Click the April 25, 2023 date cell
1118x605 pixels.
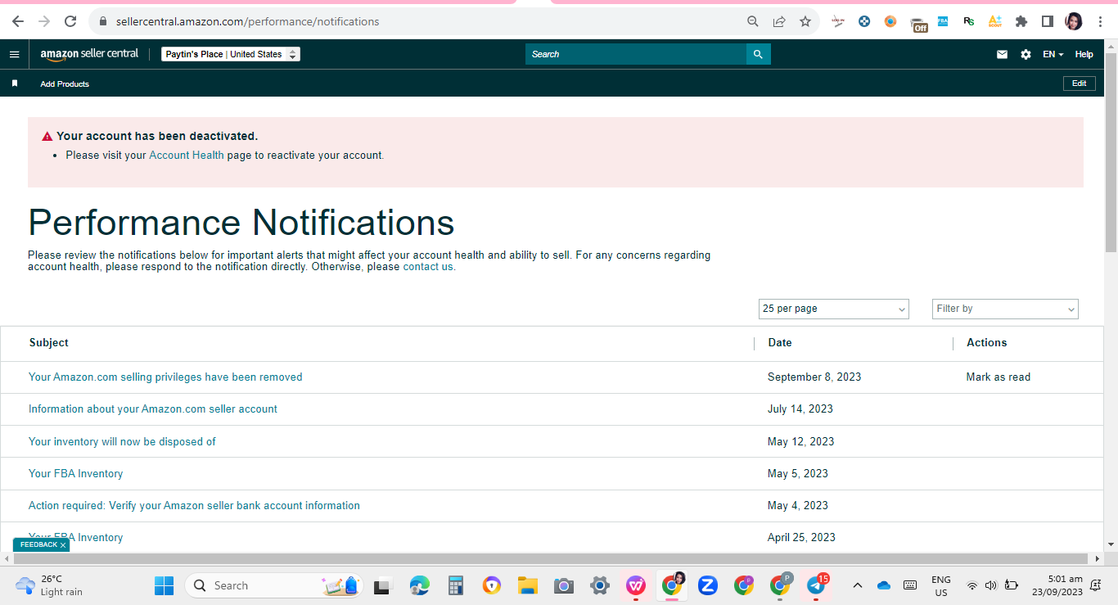pyautogui.click(x=802, y=538)
